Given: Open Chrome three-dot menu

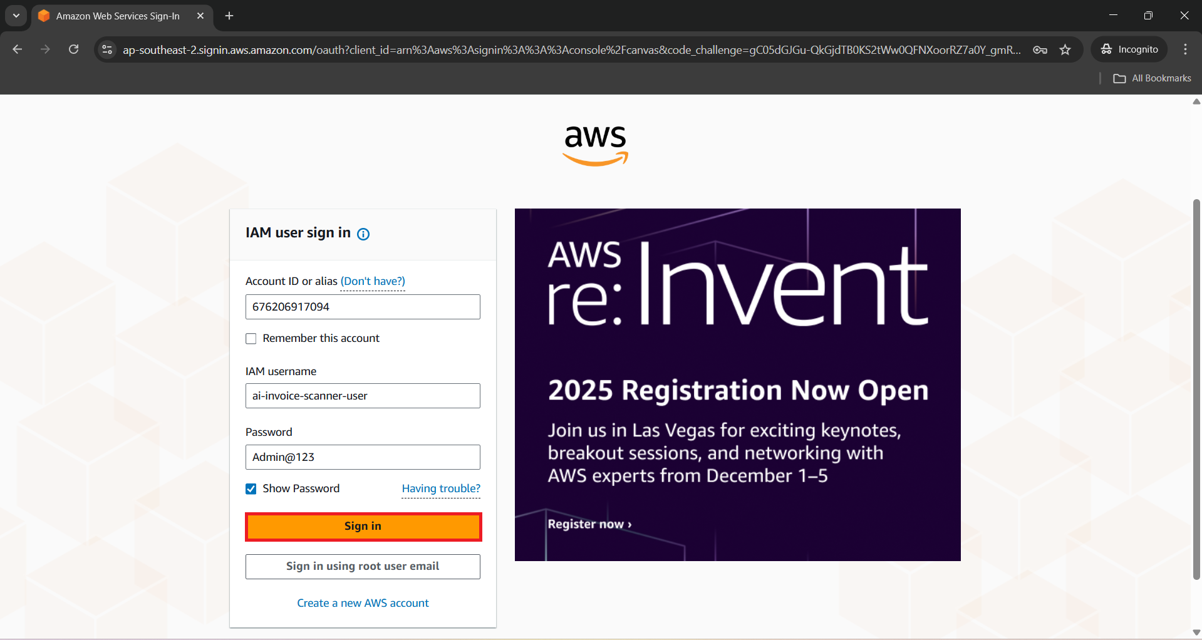Looking at the screenshot, I should click(1185, 49).
